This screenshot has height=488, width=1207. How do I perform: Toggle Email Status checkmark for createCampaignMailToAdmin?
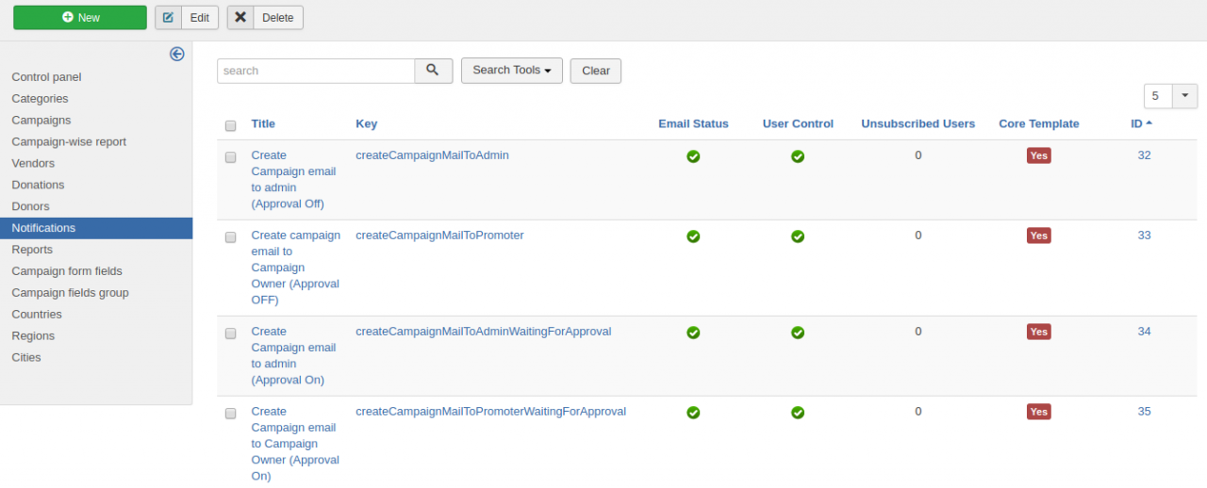click(x=693, y=156)
